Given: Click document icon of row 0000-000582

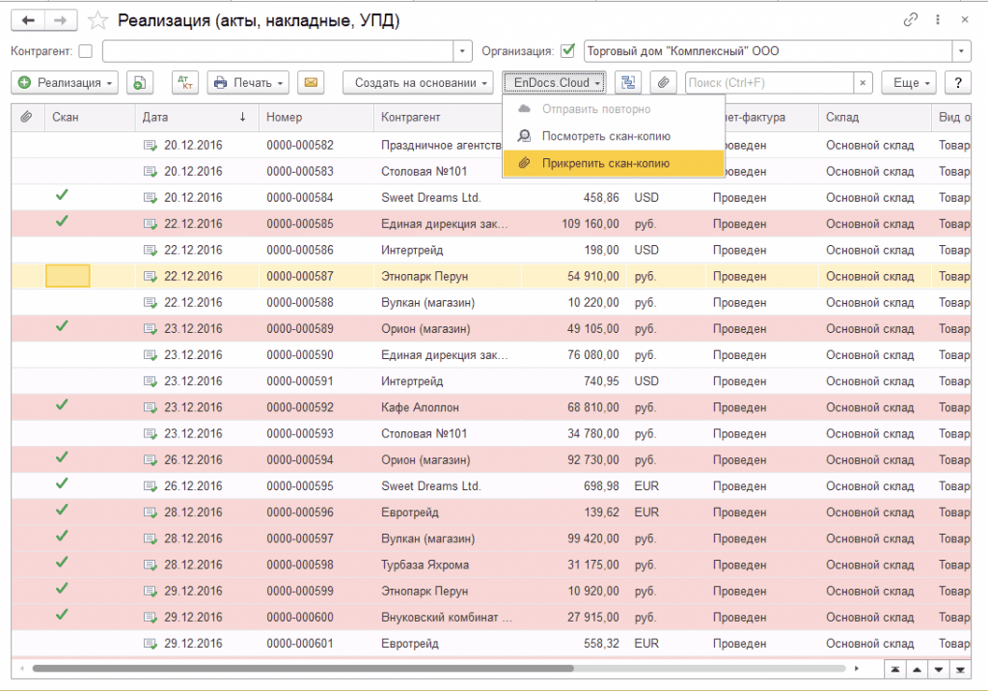Looking at the screenshot, I should pos(150,146).
